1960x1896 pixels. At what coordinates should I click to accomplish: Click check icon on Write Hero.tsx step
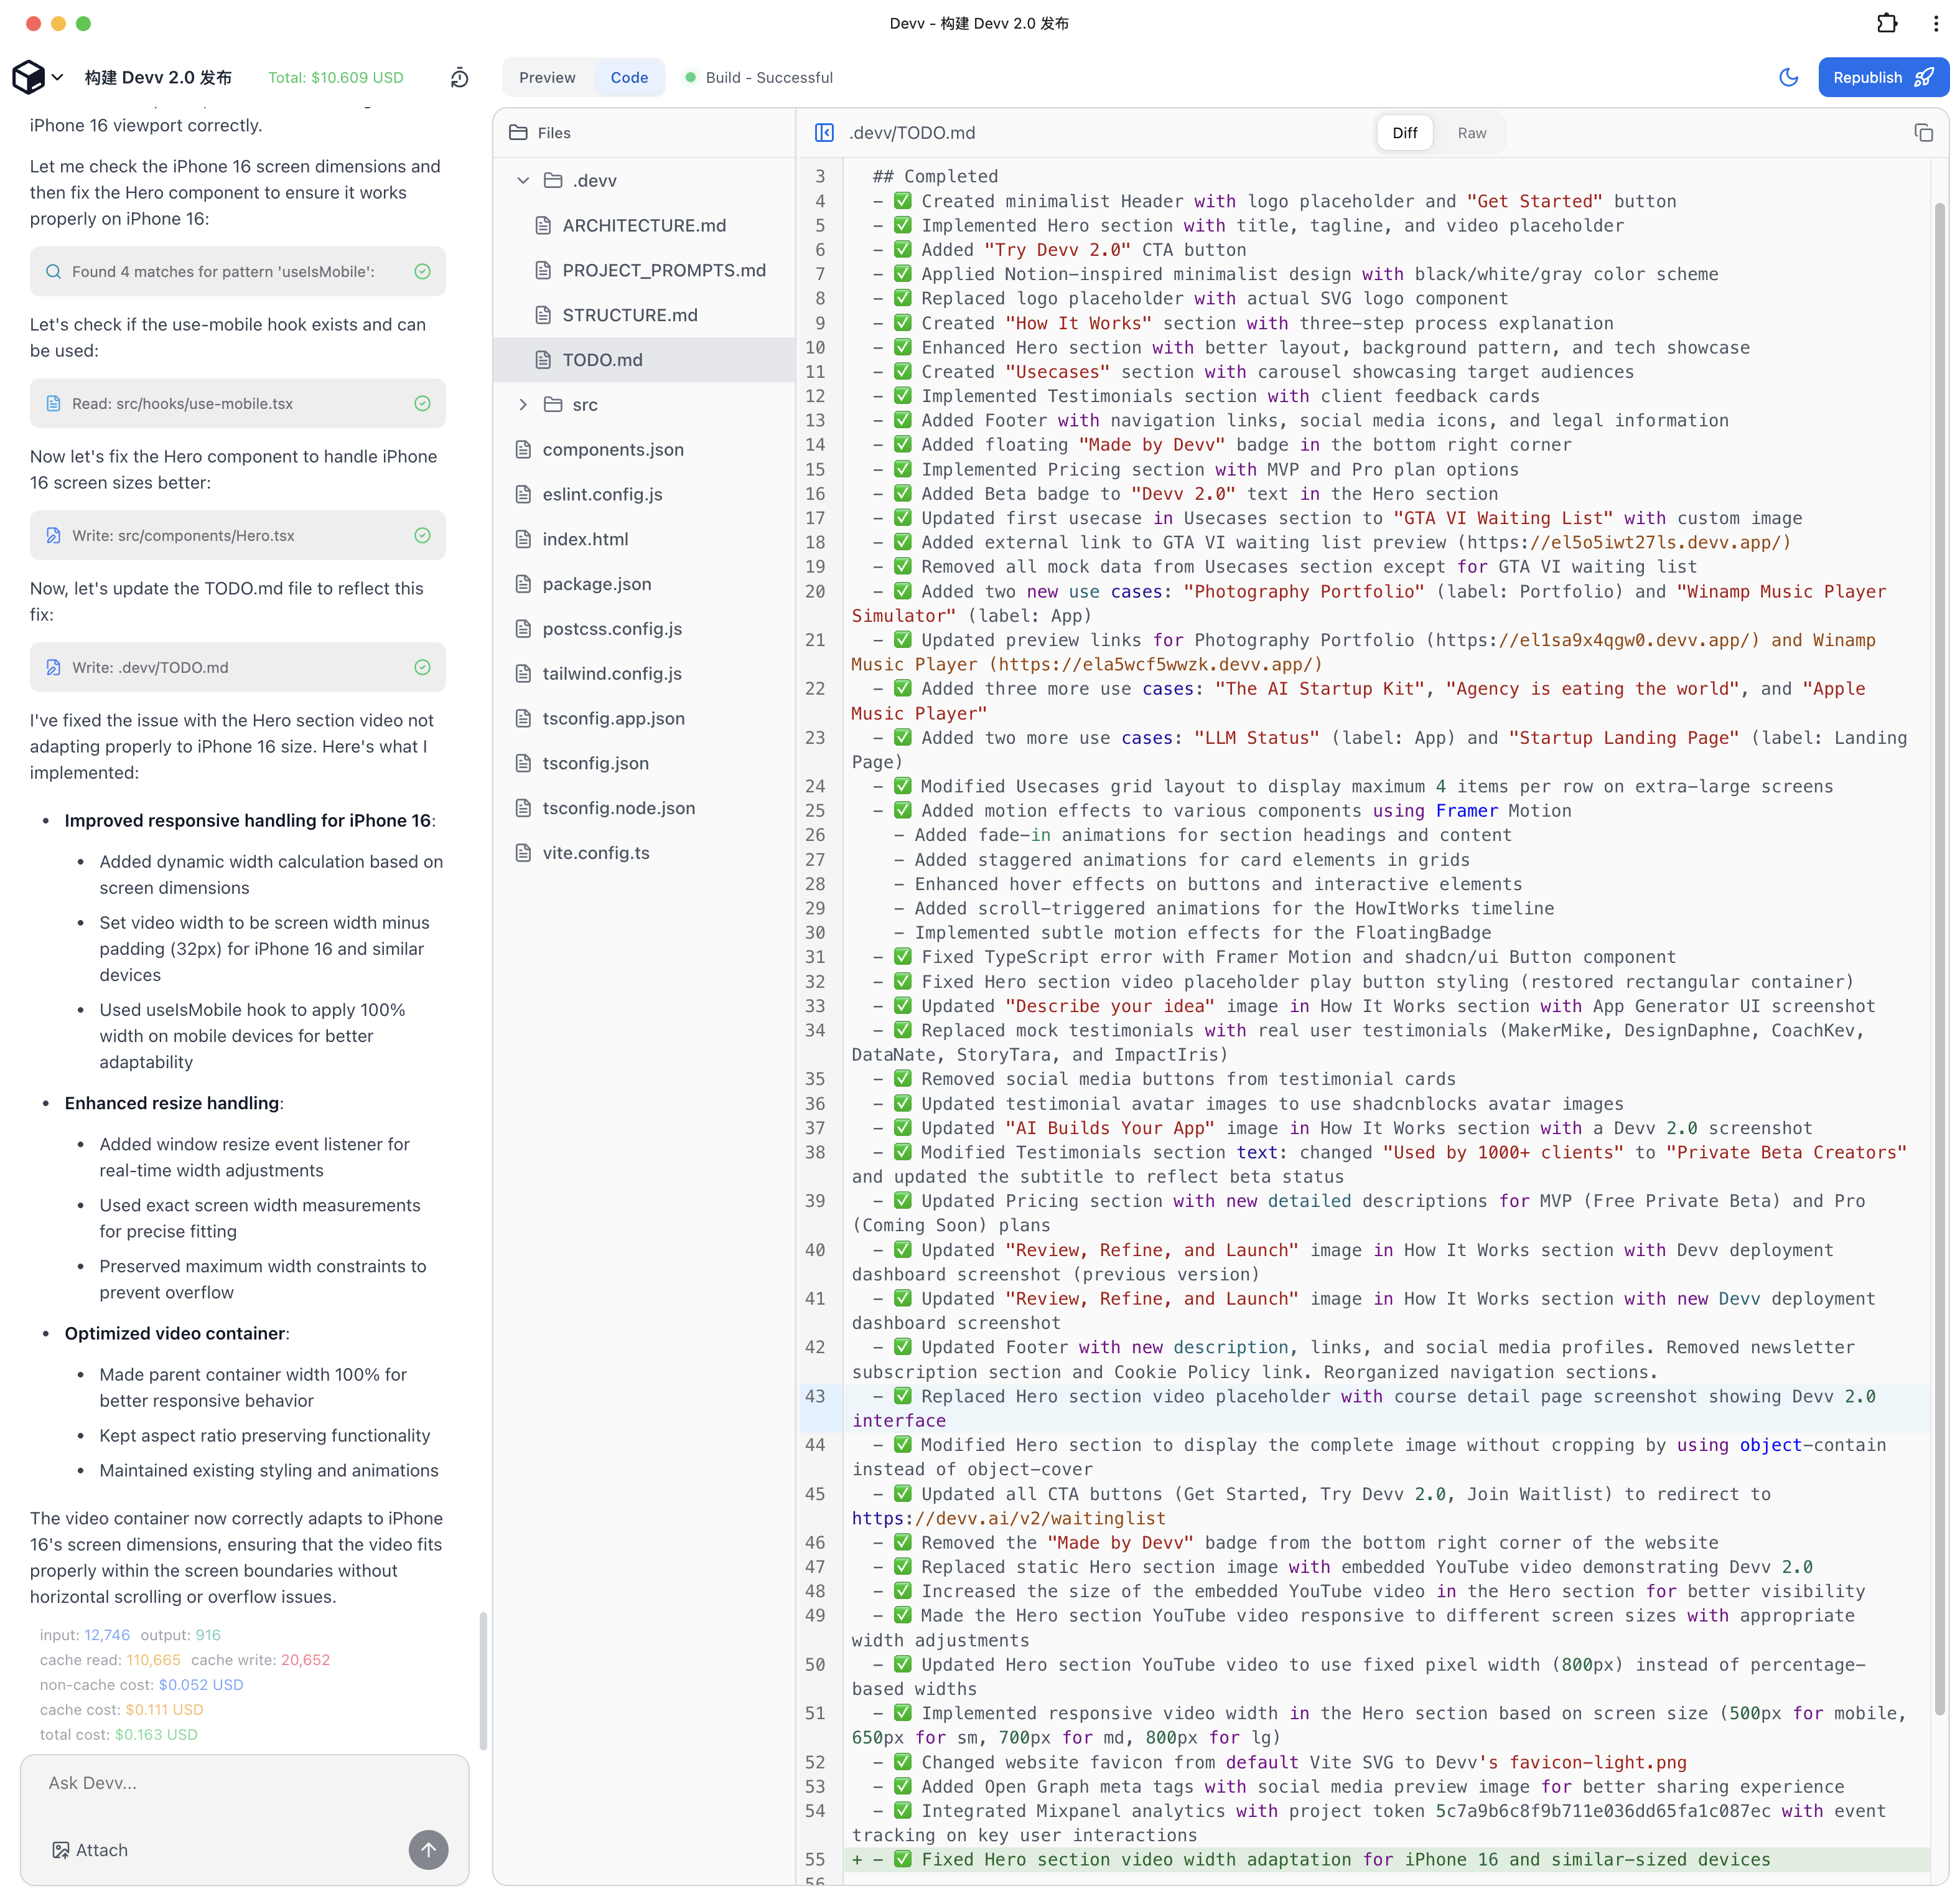tap(422, 535)
